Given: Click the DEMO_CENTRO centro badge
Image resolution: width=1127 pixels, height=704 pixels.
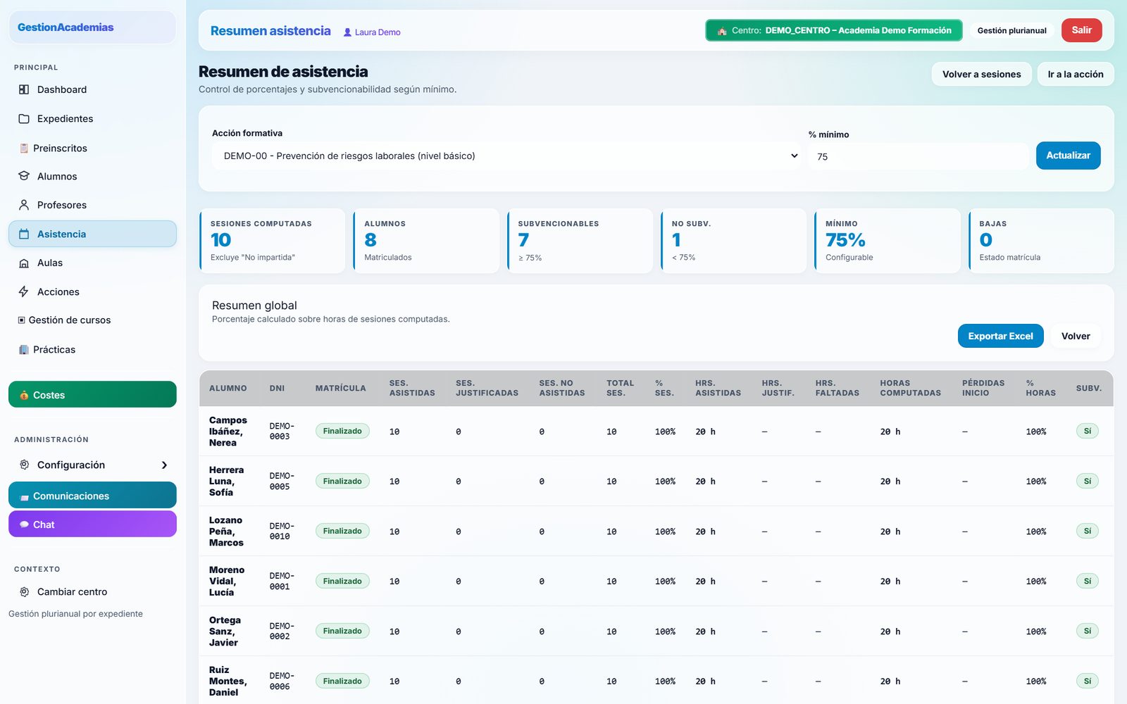Looking at the screenshot, I should click(834, 30).
